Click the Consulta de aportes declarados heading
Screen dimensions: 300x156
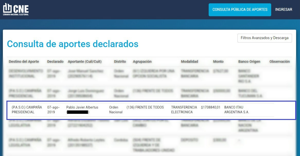(x=73, y=44)
